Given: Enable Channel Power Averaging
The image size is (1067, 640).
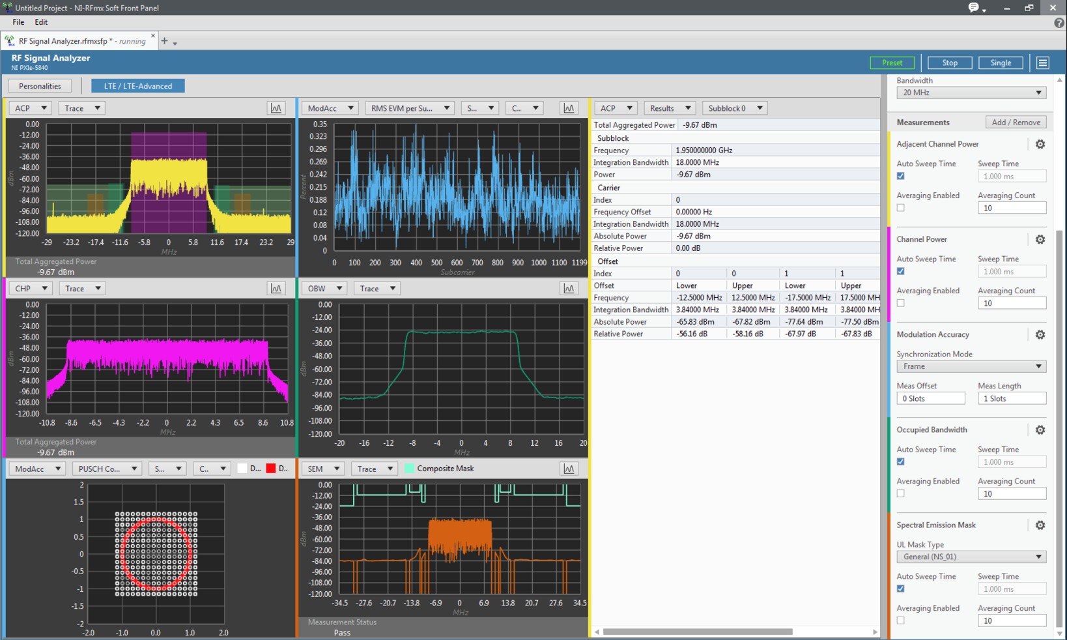Looking at the screenshot, I should [900, 303].
